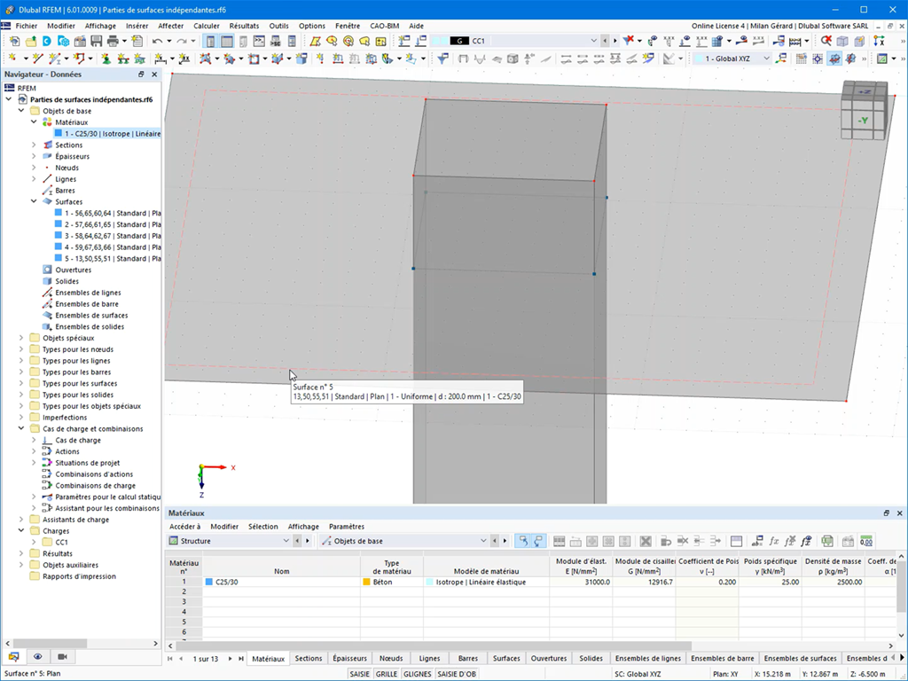The width and height of the screenshot is (908, 681).
Task: Go to next table page arrow beside 1 sur 13
Action: pyautogui.click(x=231, y=659)
